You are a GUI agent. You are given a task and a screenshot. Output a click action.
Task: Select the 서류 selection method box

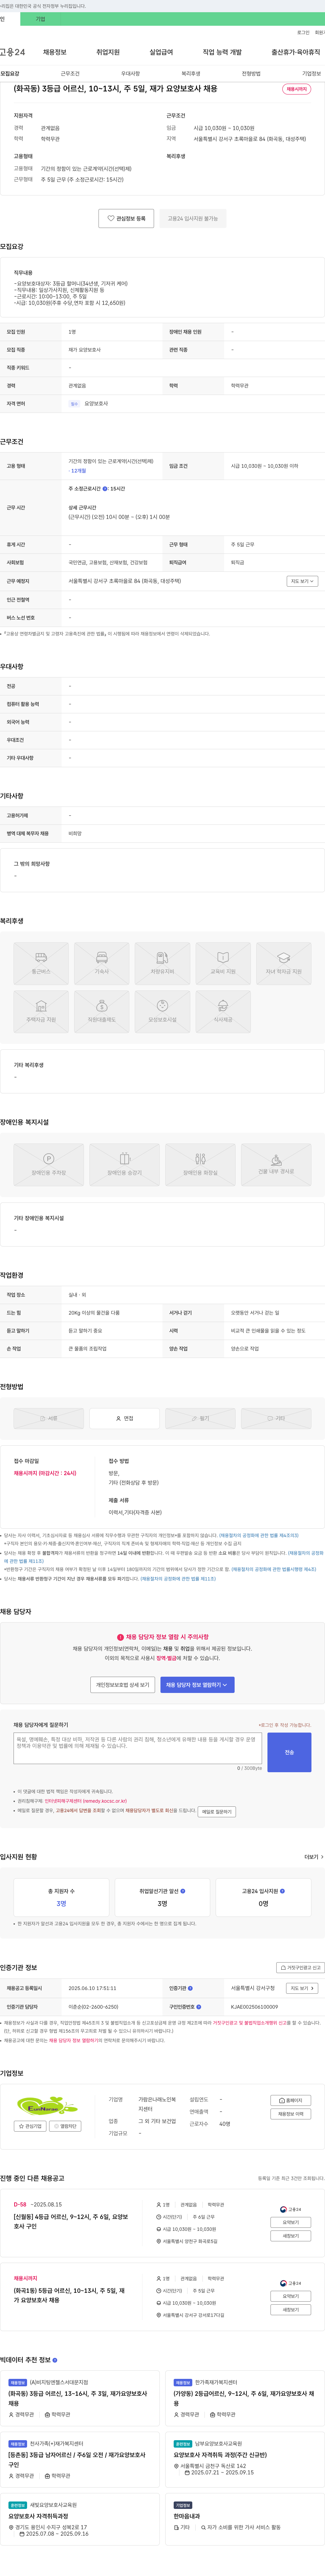48,1418
